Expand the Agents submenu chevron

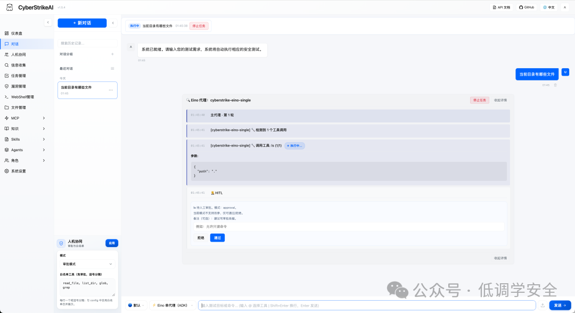44,150
